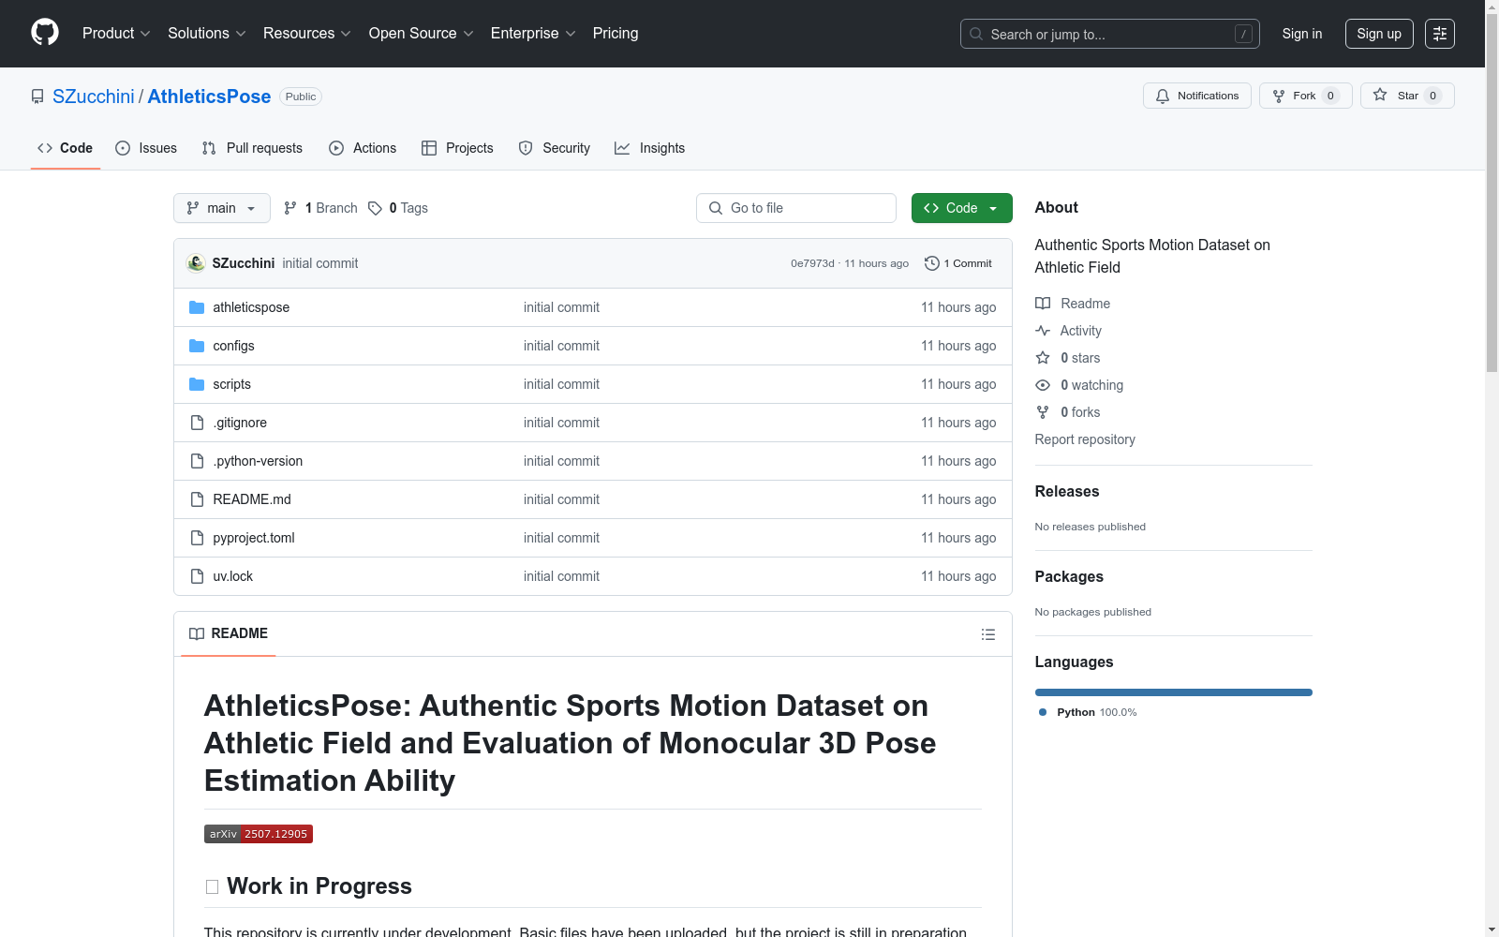Expand the Product menu

click(x=116, y=34)
